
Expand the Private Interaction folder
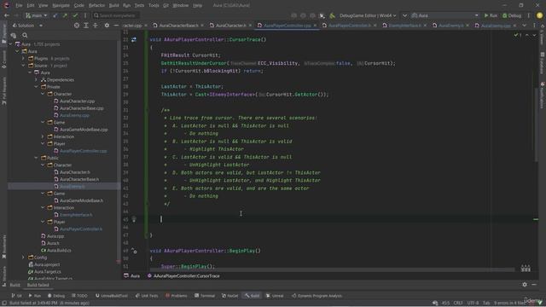click(x=43, y=136)
